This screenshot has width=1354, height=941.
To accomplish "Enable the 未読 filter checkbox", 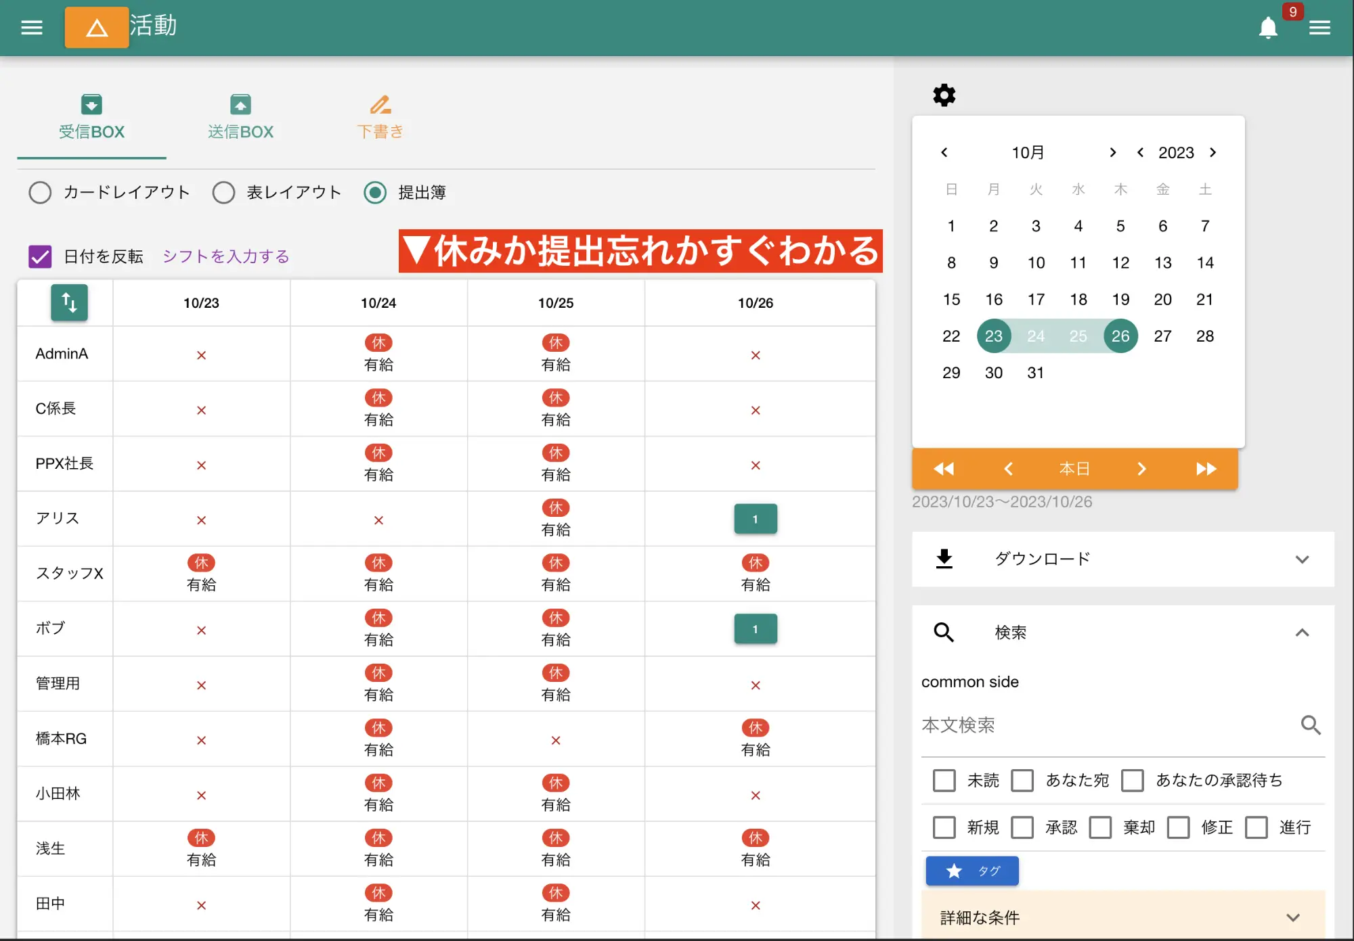I will (x=944, y=780).
